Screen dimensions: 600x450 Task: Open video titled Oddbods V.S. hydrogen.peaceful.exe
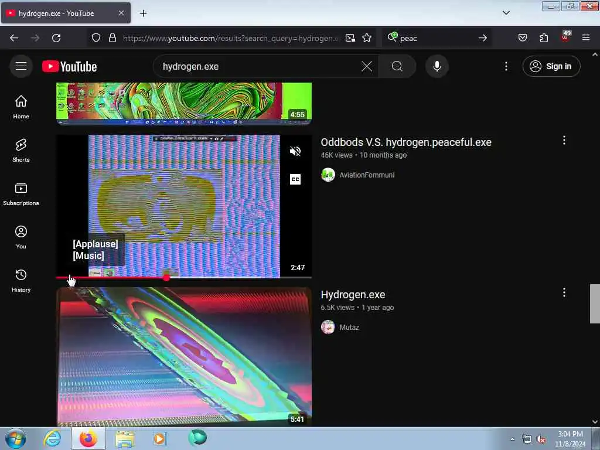406,142
